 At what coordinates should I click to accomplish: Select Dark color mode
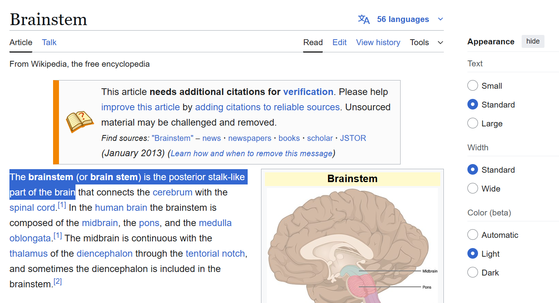coord(473,272)
